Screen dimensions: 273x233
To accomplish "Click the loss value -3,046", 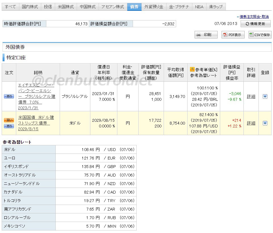I will [235, 94].
